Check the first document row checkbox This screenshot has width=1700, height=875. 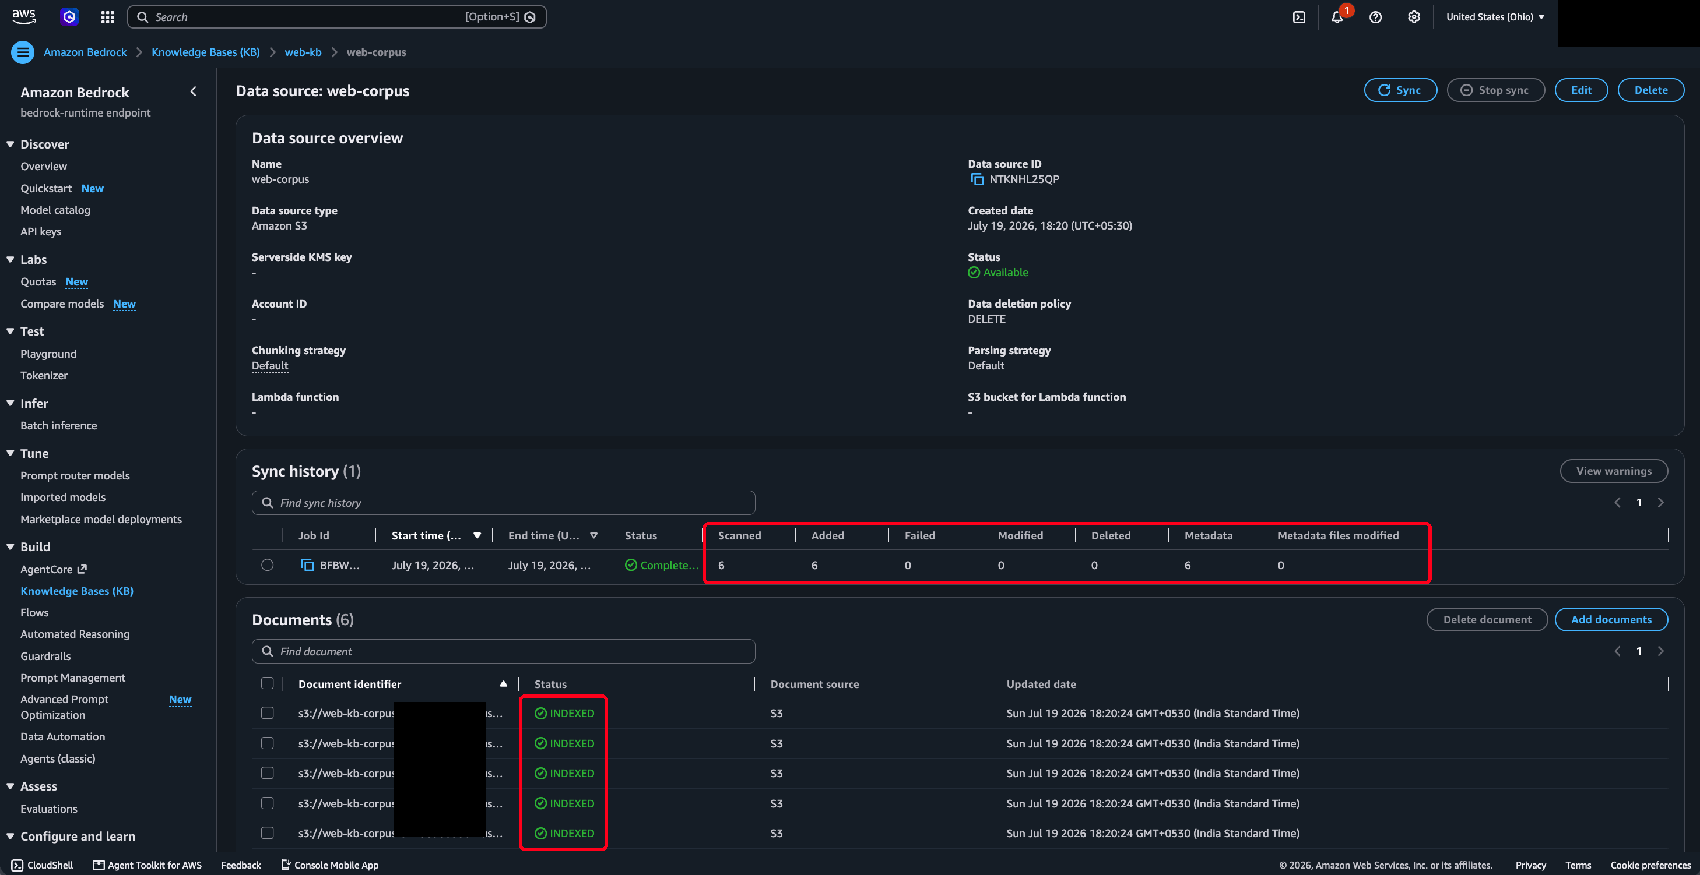click(267, 714)
